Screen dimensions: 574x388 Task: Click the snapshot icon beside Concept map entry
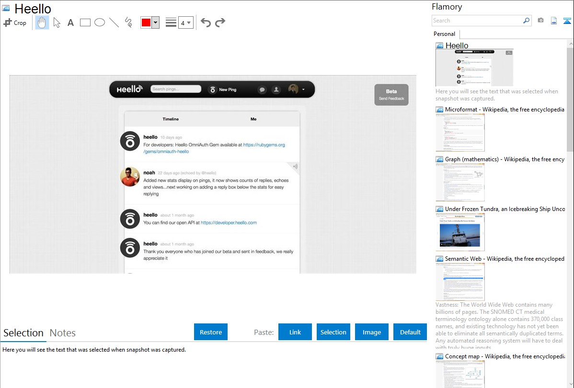[439, 356]
